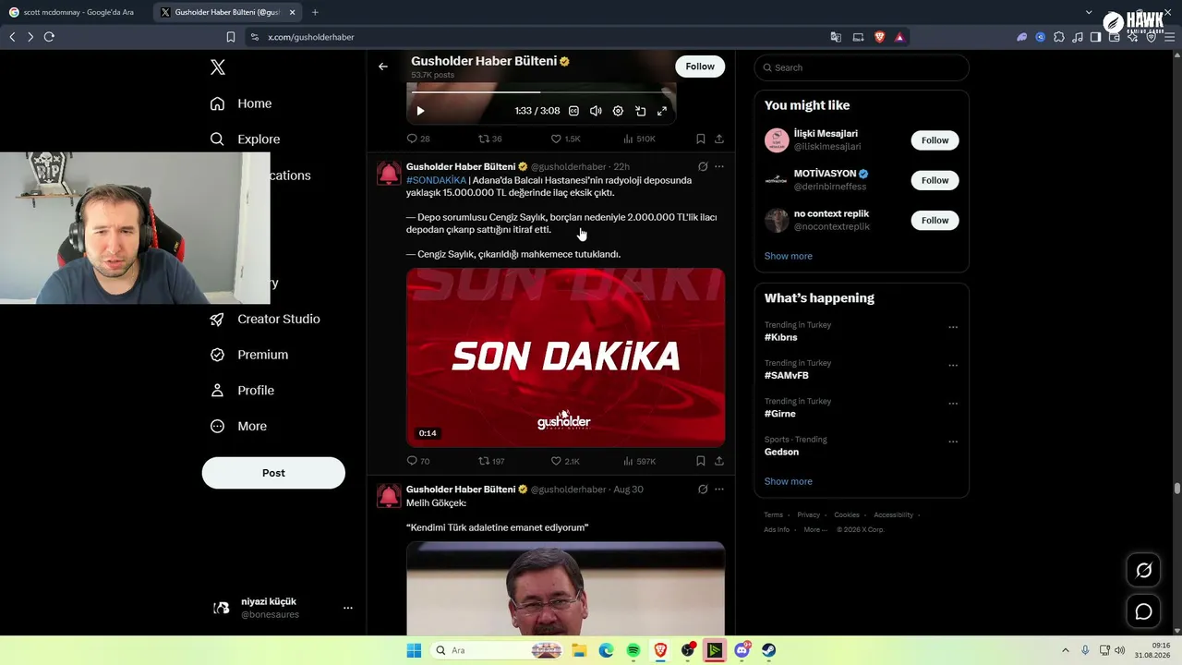Open Profile in the sidebar
This screenshot has width=1182, height=665.
click(x=242, y=391)
